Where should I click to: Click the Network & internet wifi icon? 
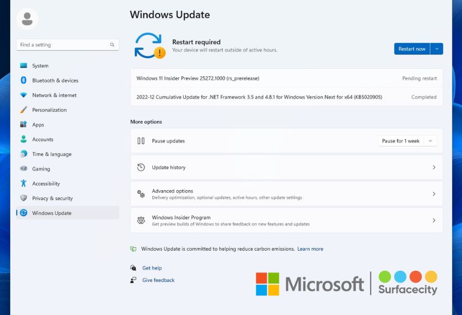tap(24, 95)
